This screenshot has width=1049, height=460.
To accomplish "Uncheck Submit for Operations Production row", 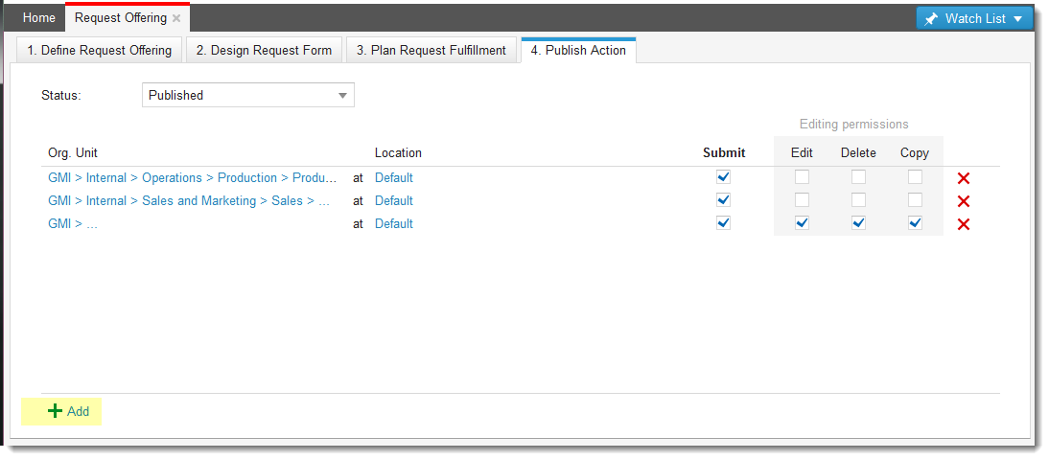I will coord(724,177).
